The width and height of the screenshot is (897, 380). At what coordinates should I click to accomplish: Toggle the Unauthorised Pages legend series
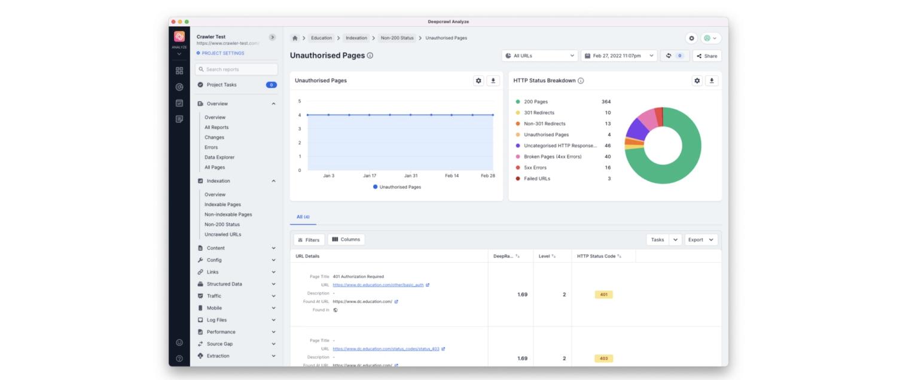click(x=397, y=187)
